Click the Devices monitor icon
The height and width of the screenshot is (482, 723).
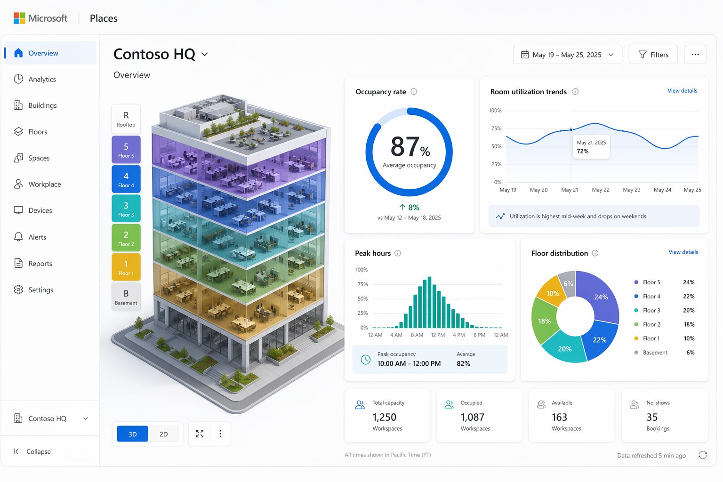(18, 210)
